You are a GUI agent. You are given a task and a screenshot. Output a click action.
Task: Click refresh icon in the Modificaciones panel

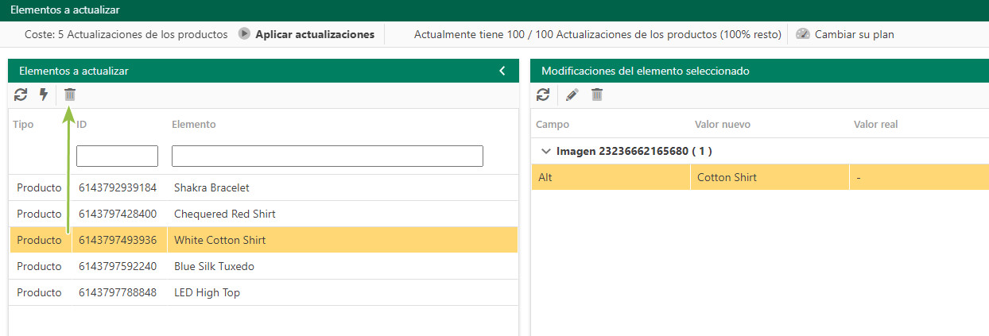click(x=543, y=95)
